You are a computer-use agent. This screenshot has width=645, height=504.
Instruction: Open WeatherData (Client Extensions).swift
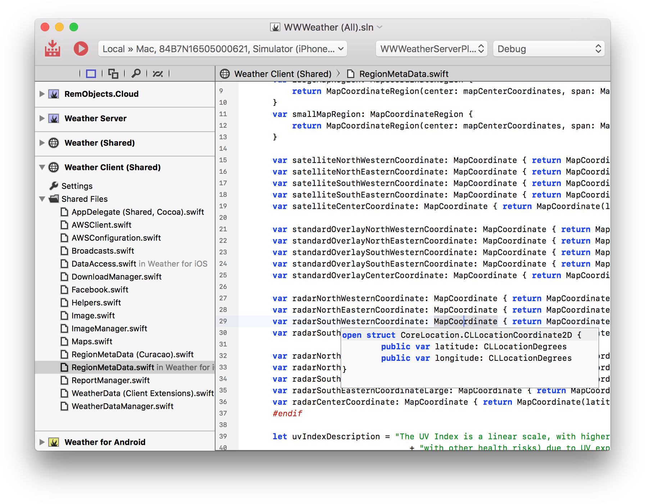tap(143, 393)
